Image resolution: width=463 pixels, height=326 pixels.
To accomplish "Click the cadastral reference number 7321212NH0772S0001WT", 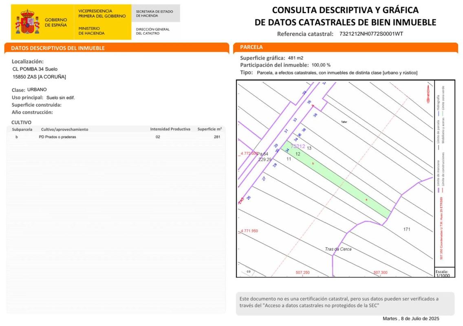I will coord(371,34).
